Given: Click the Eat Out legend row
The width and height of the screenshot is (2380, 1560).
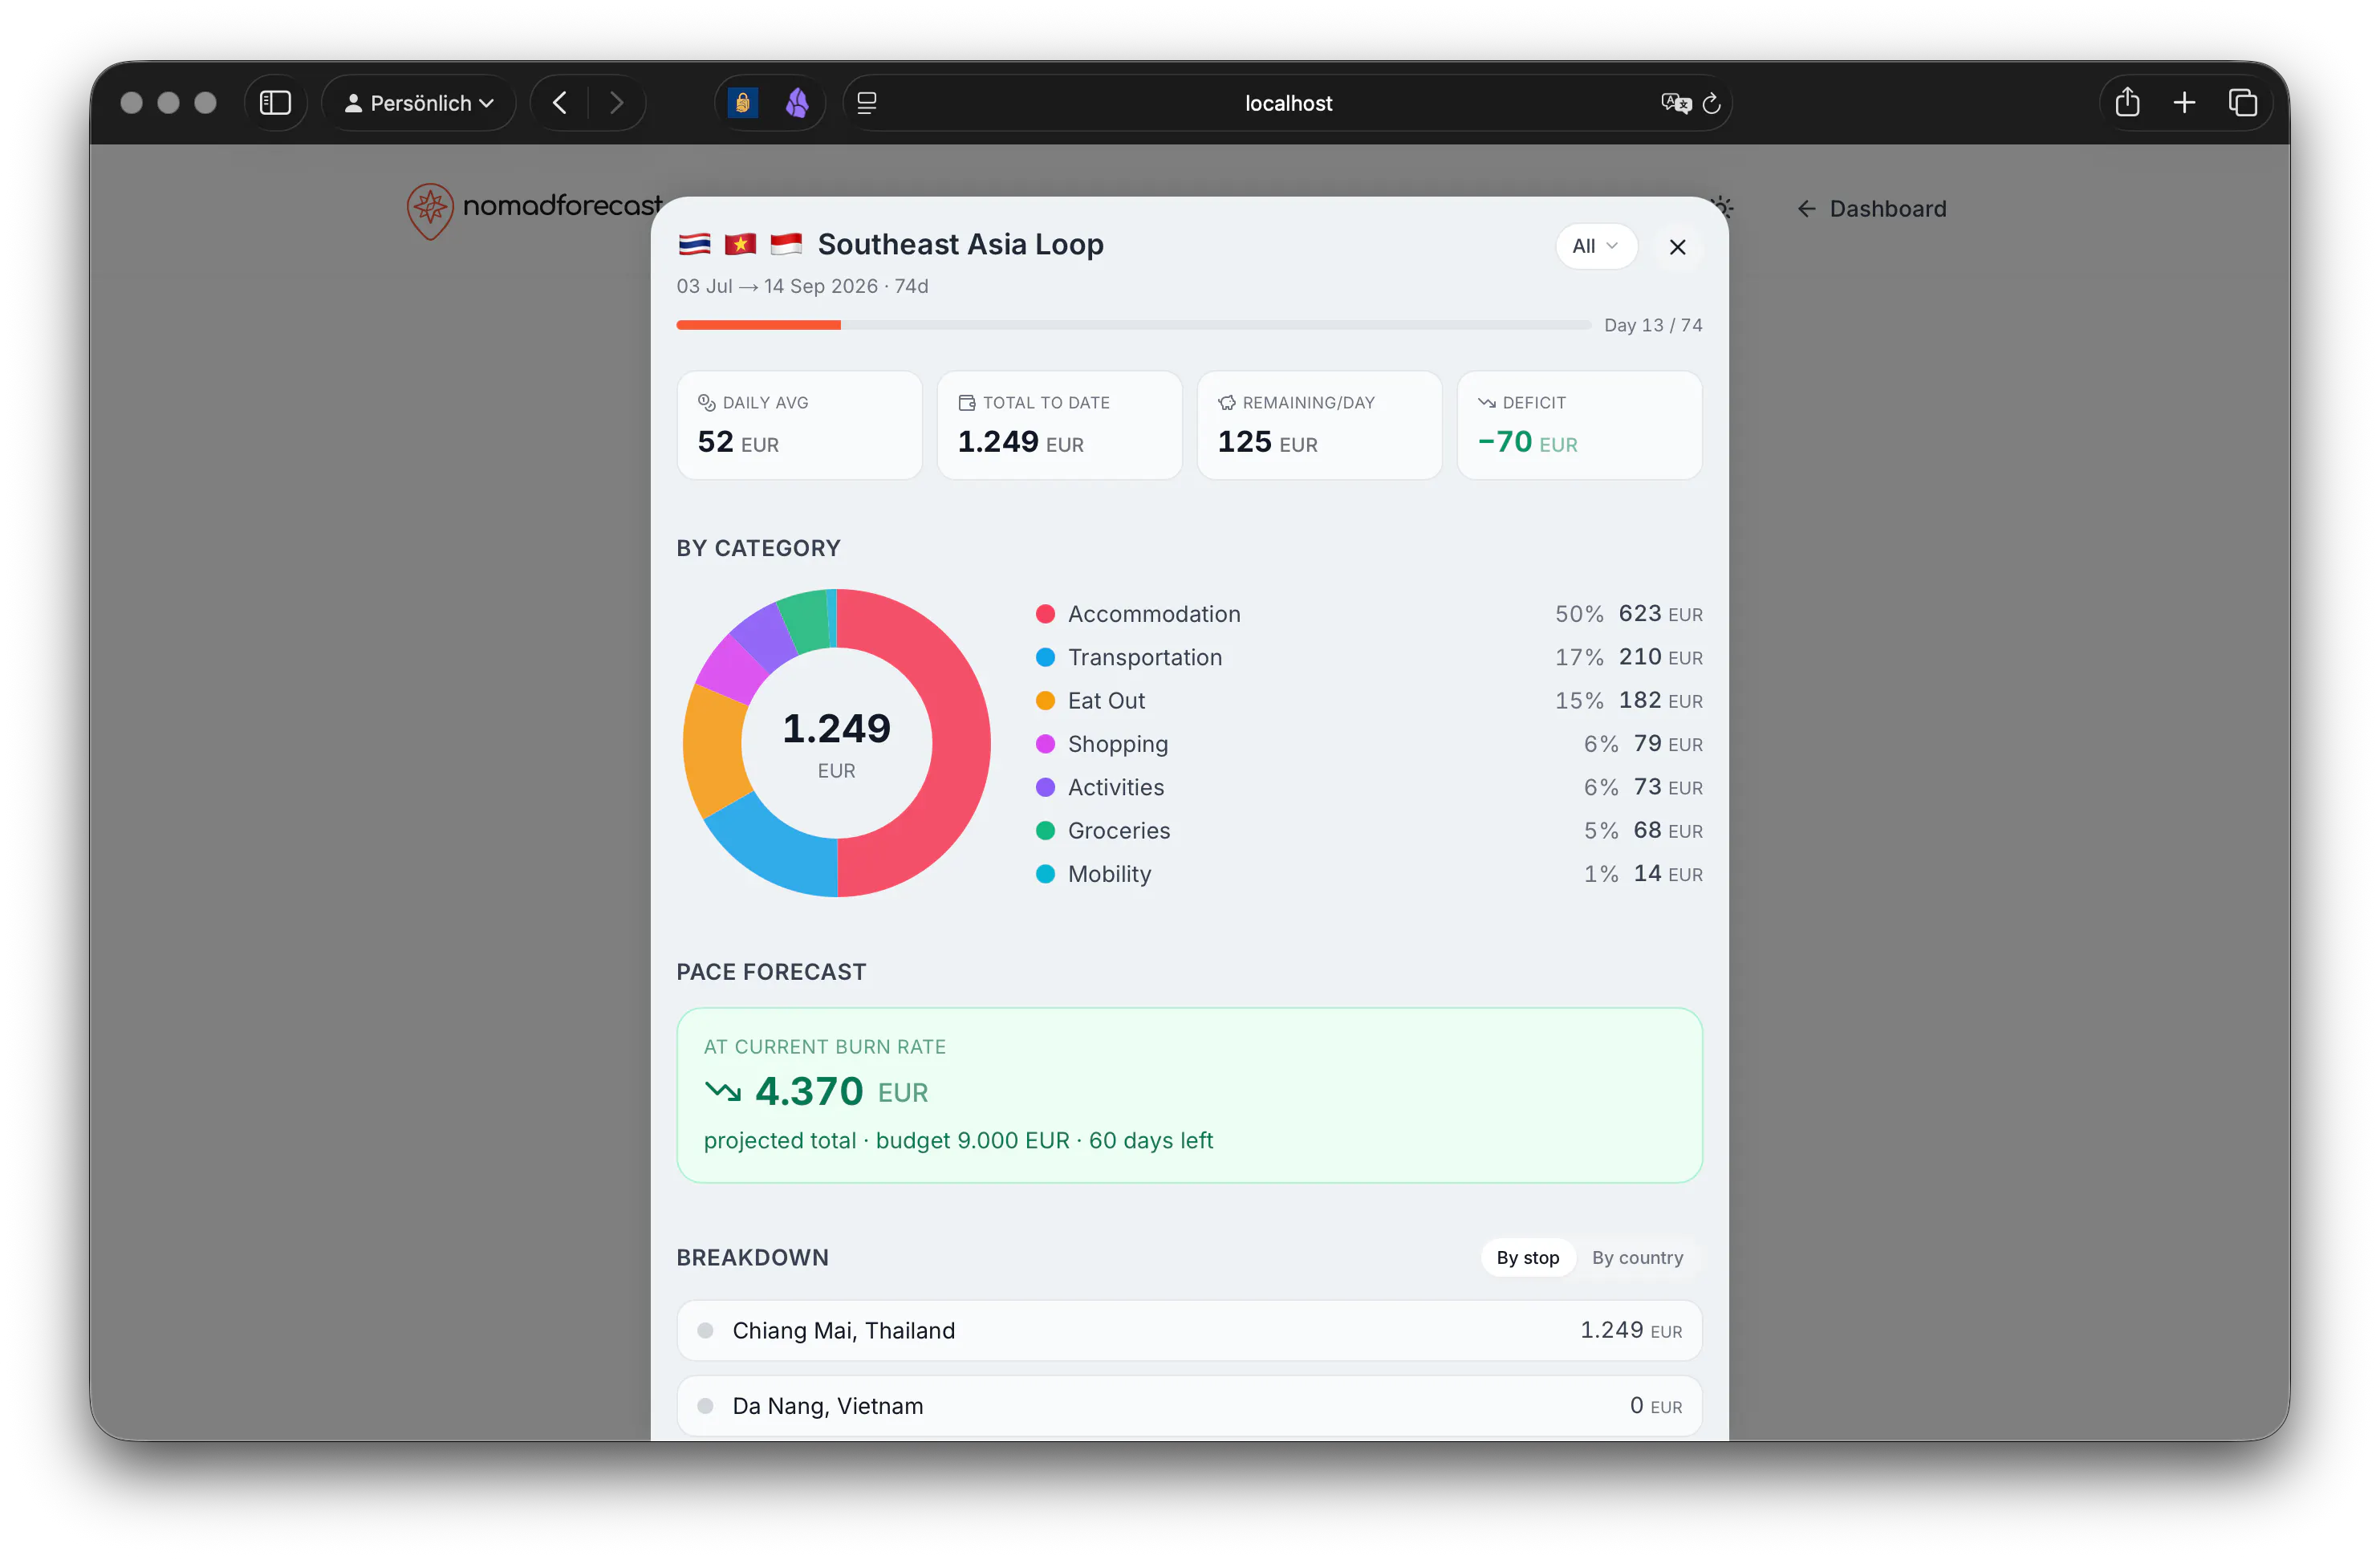Looking at the screenshot, I should 1369,700.
